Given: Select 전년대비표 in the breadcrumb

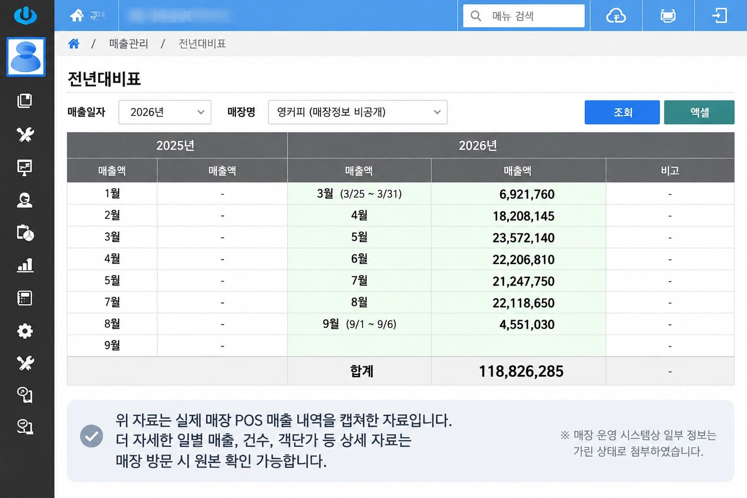Looking at the screenshot, I should tap(202, 44).
